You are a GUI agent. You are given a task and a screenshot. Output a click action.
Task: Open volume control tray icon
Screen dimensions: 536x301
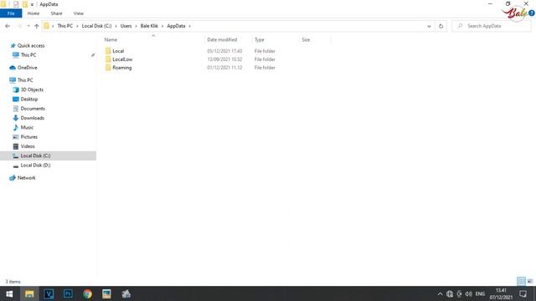point(468,293)
